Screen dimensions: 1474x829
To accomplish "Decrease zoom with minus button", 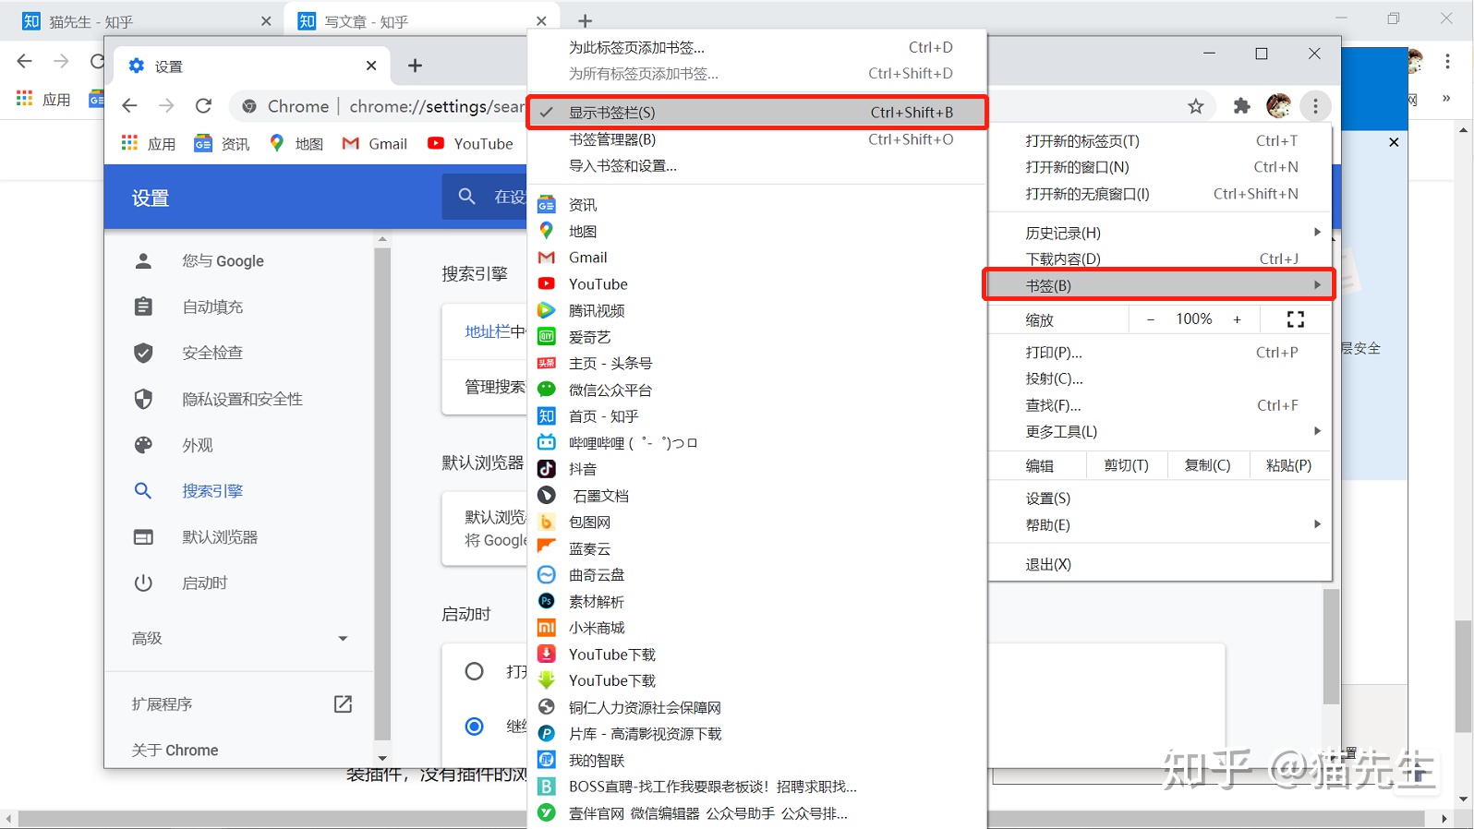I will [x=1150, y=319].
